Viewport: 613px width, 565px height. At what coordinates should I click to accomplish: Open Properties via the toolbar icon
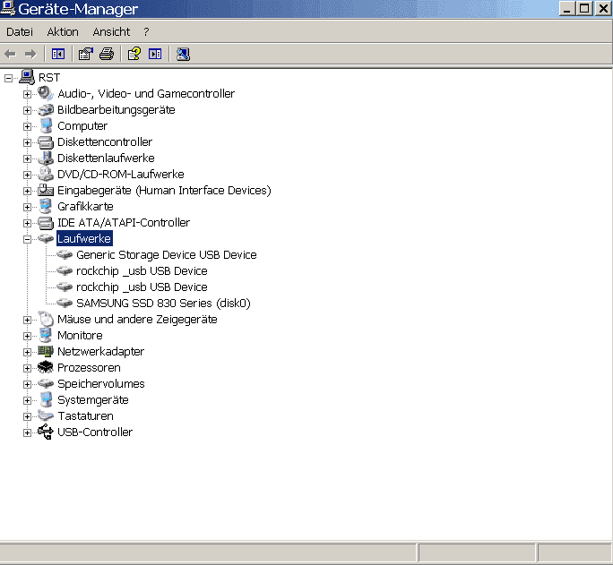coord(86,54)
